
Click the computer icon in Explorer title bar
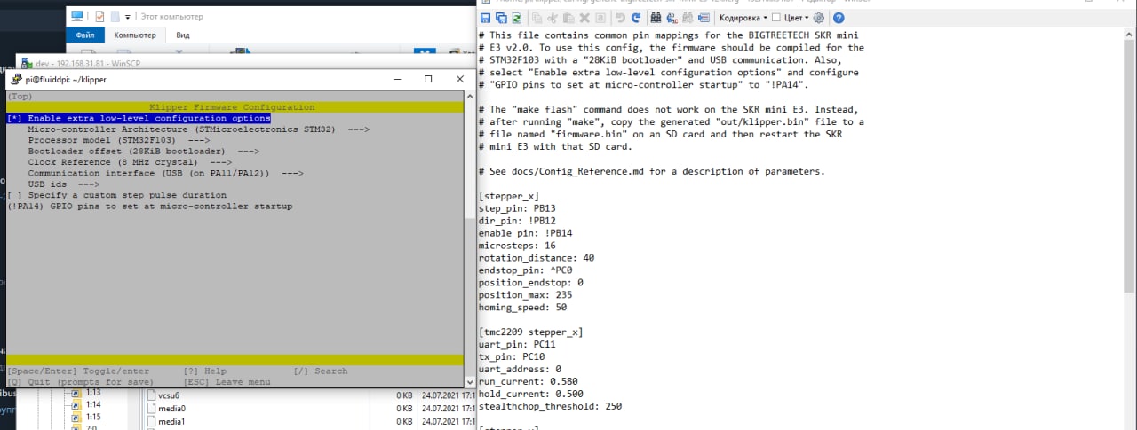pos(77,16)
